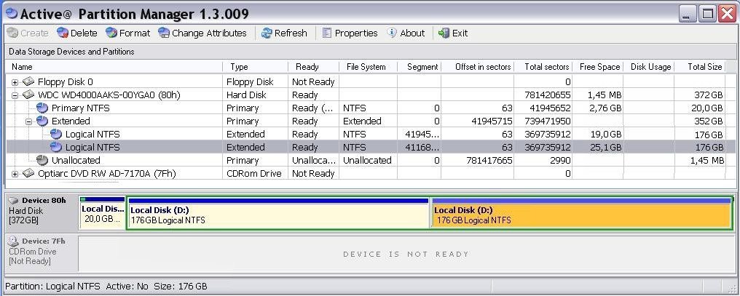Click the '25,1 GB' free space cell
This screenshot has width=740, height=296.
click(x=605, y=148)
